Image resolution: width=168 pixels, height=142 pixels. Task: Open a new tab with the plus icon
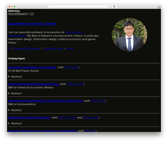click(x=159, y=7)
